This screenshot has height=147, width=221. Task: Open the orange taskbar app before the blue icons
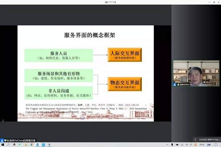coord(26,145)
